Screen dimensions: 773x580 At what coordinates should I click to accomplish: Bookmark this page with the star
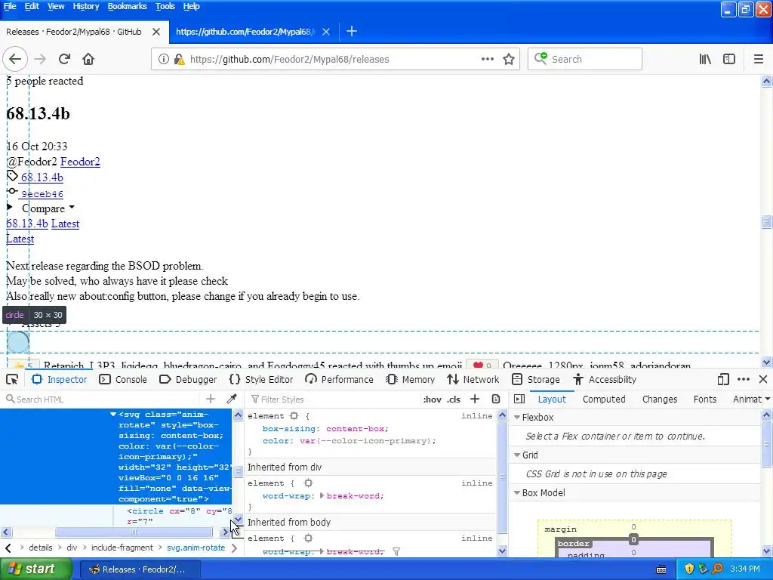(x=509, y=59)
